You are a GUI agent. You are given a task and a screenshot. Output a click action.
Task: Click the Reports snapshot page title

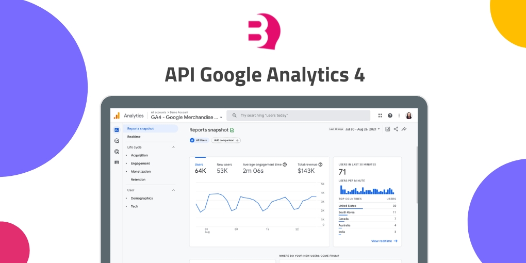(209, 130)
